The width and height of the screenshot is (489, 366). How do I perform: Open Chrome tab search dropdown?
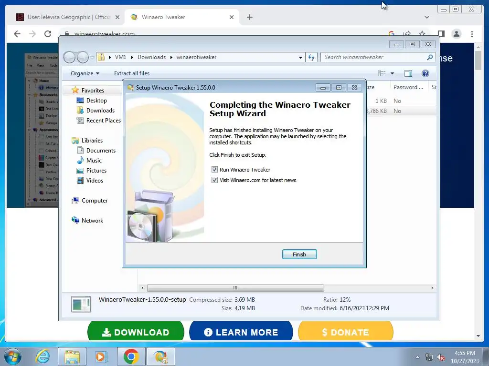coord(426,18)
